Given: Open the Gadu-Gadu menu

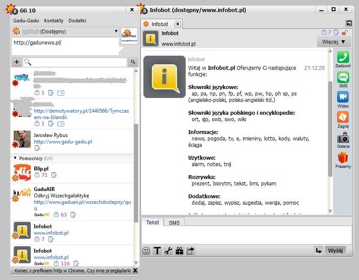Looking at the screenshot, I should pos(26,21).
